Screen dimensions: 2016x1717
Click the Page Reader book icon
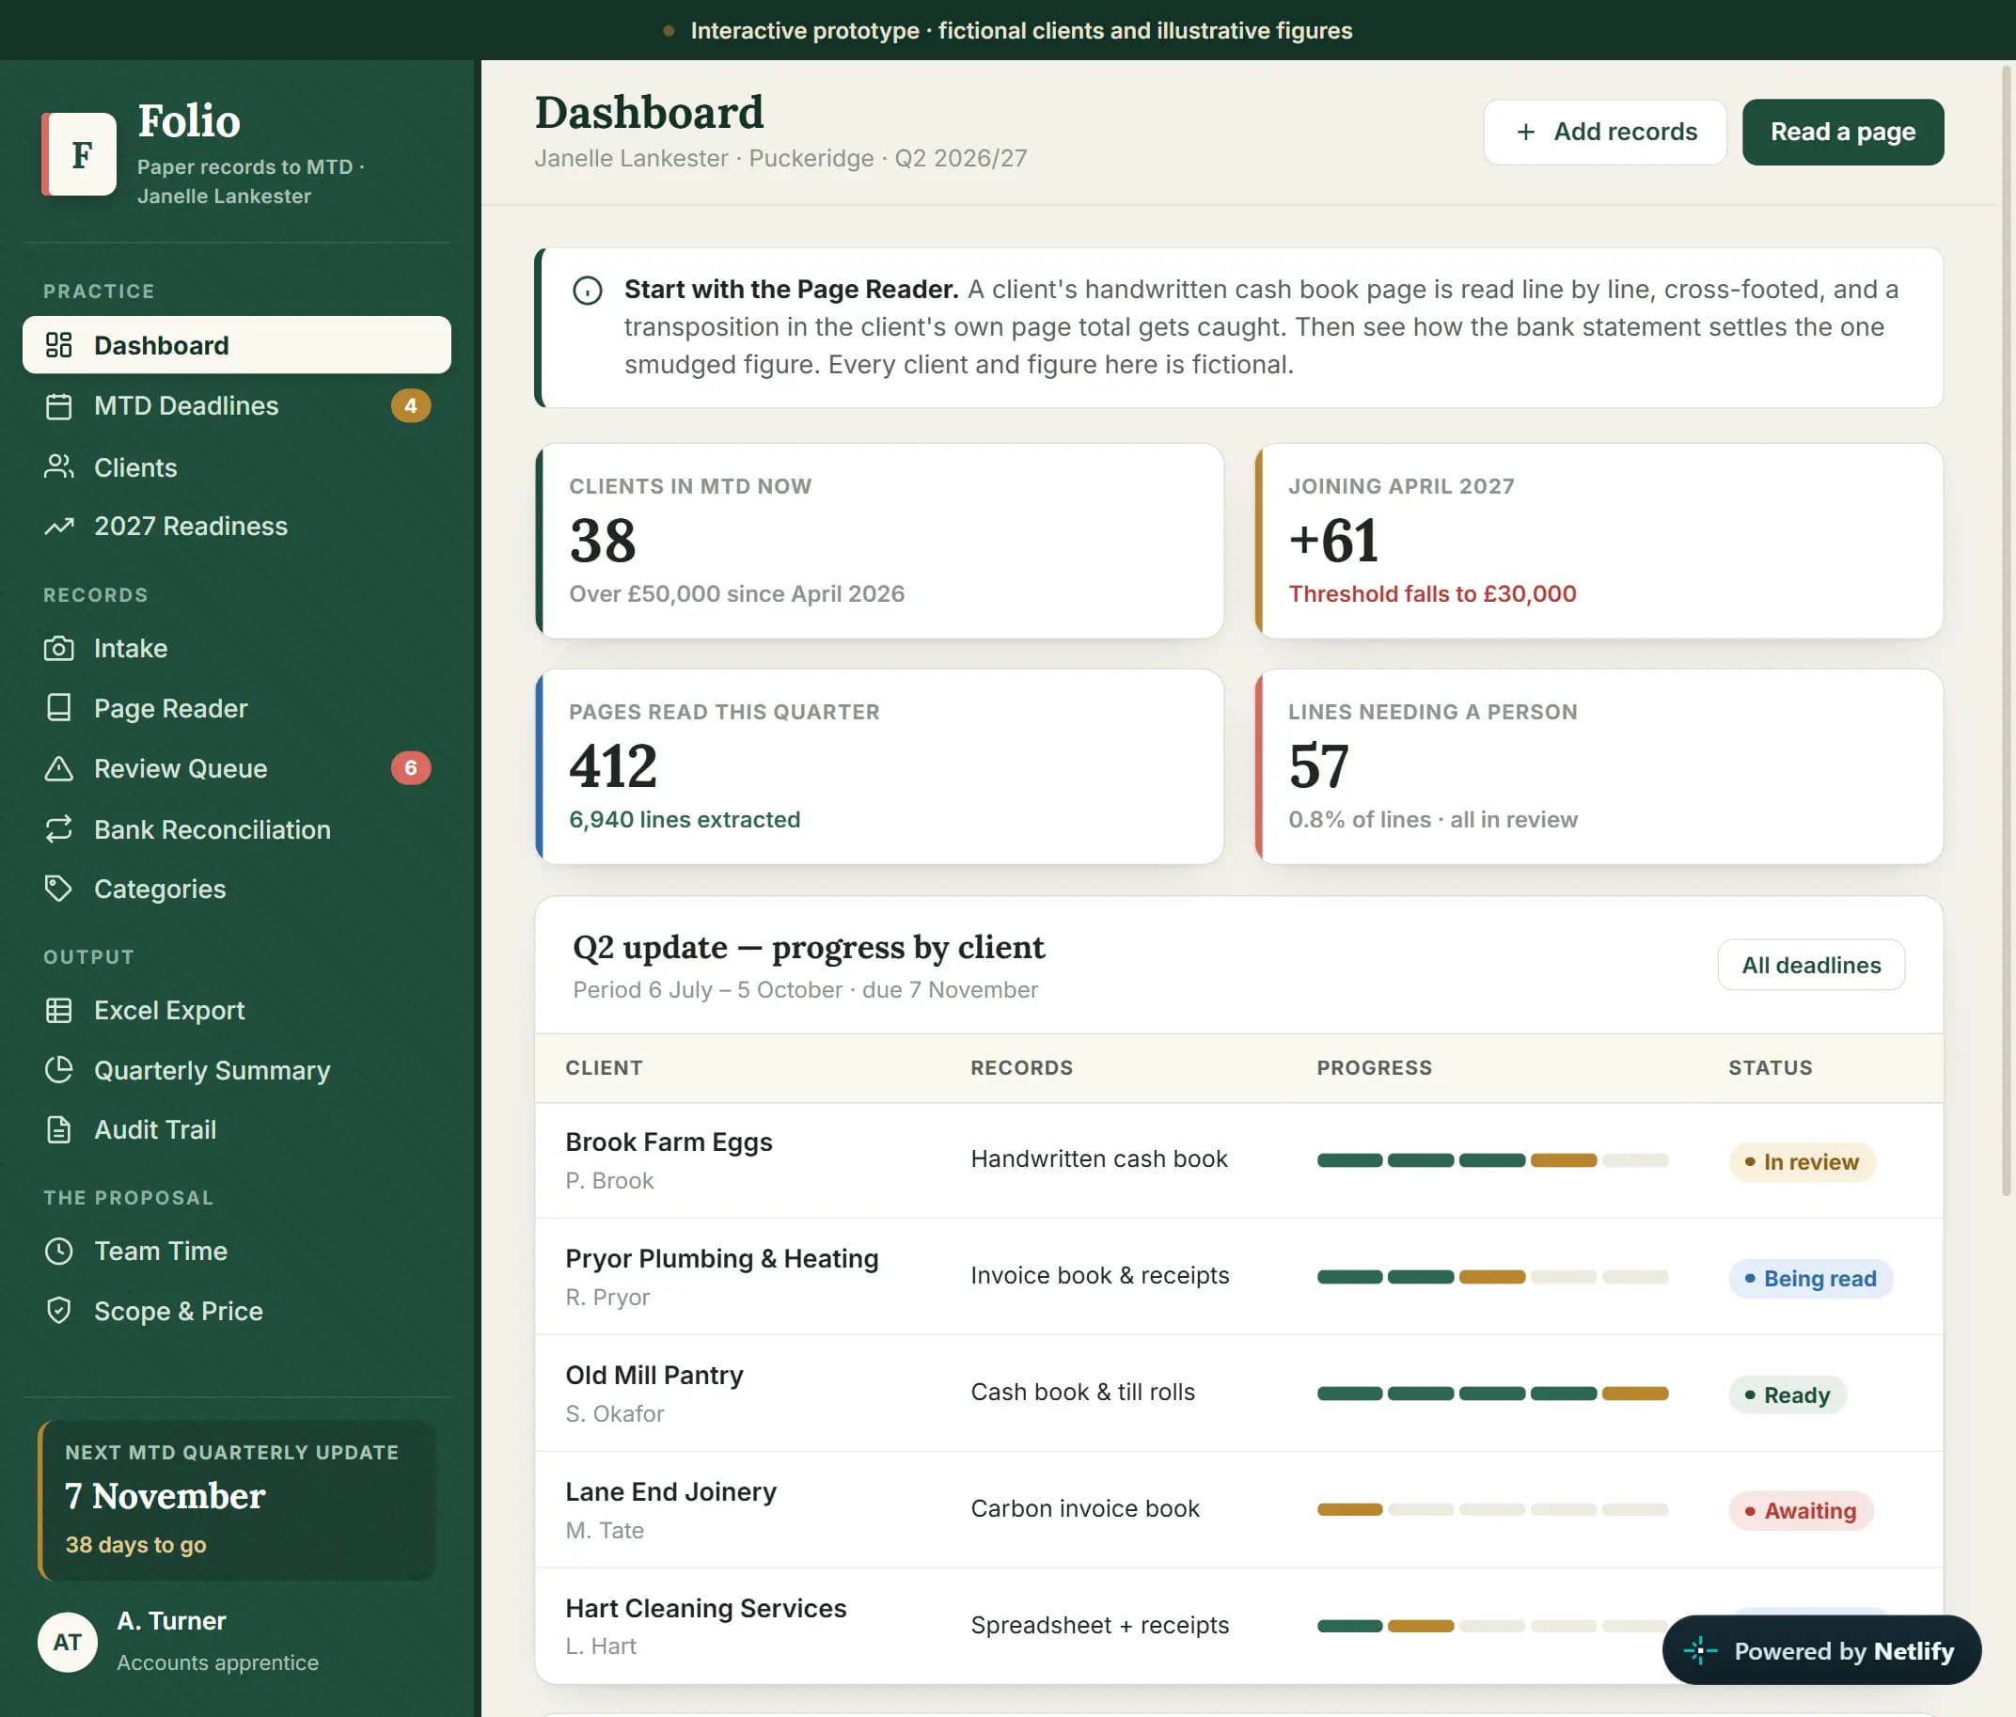(x=58, y=708)
